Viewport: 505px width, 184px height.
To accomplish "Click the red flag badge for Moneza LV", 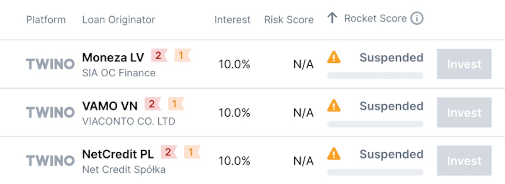I will pos(159,56).
